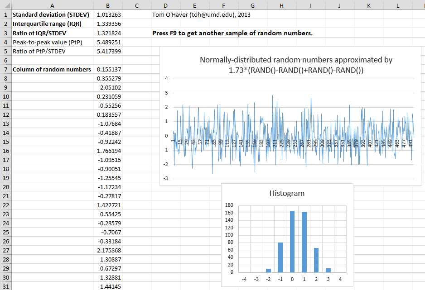Select row 6 header
425x290 pixels.
point(5,60)
